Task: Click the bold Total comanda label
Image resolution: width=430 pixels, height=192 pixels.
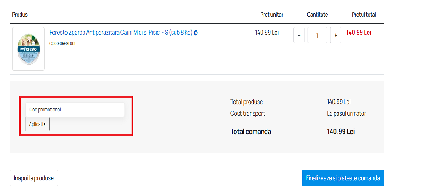Action: (251, 132)
